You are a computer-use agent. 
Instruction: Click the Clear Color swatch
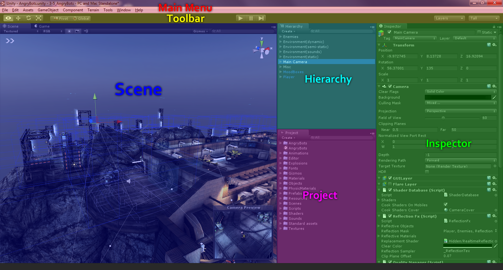tap(467, 246)
